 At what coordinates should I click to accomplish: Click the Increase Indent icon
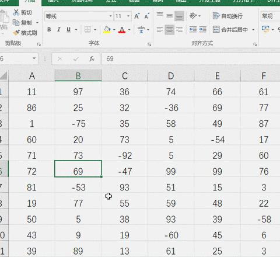(x=202, y=30)
